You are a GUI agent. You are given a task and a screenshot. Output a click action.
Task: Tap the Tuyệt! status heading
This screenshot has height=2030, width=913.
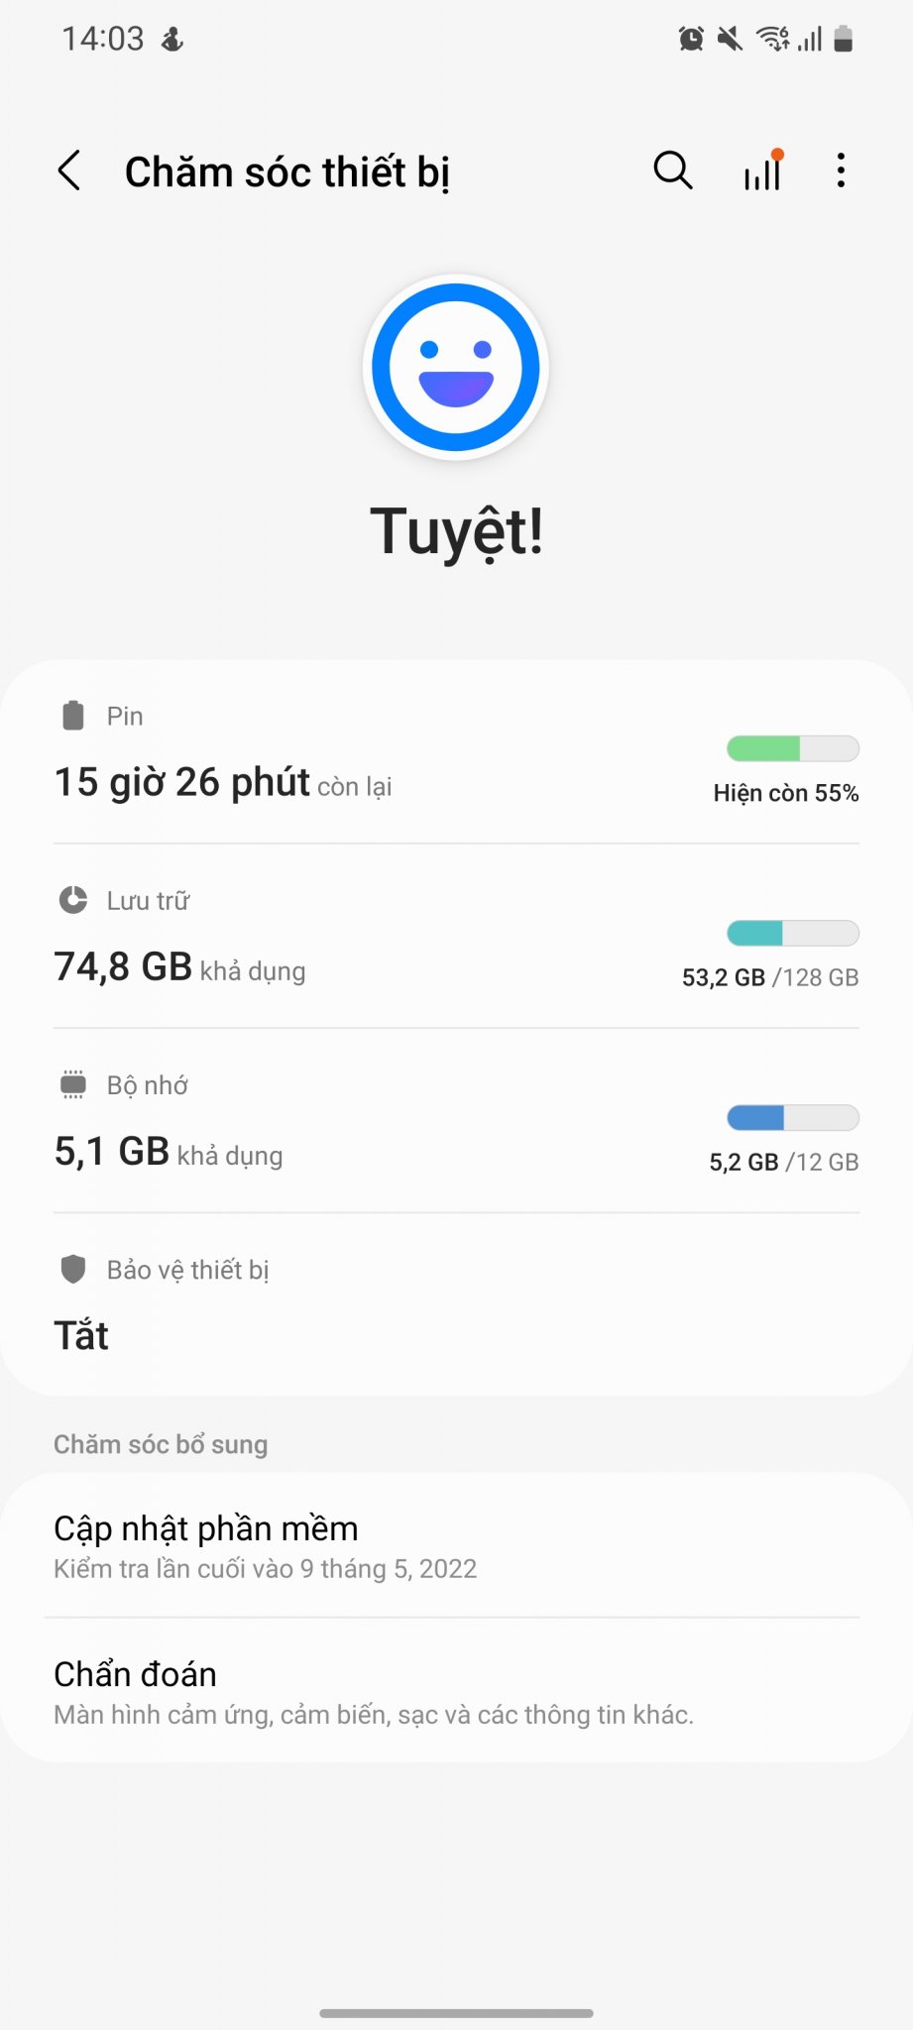(456, 532)
